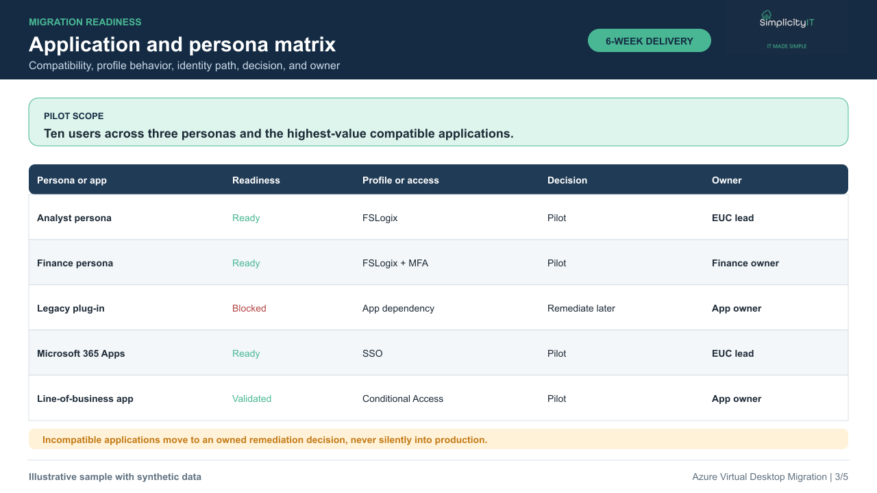This screenshot has height=493, width=877.
Task: Click Ready status in Analyst persona row
Action: 246,218
